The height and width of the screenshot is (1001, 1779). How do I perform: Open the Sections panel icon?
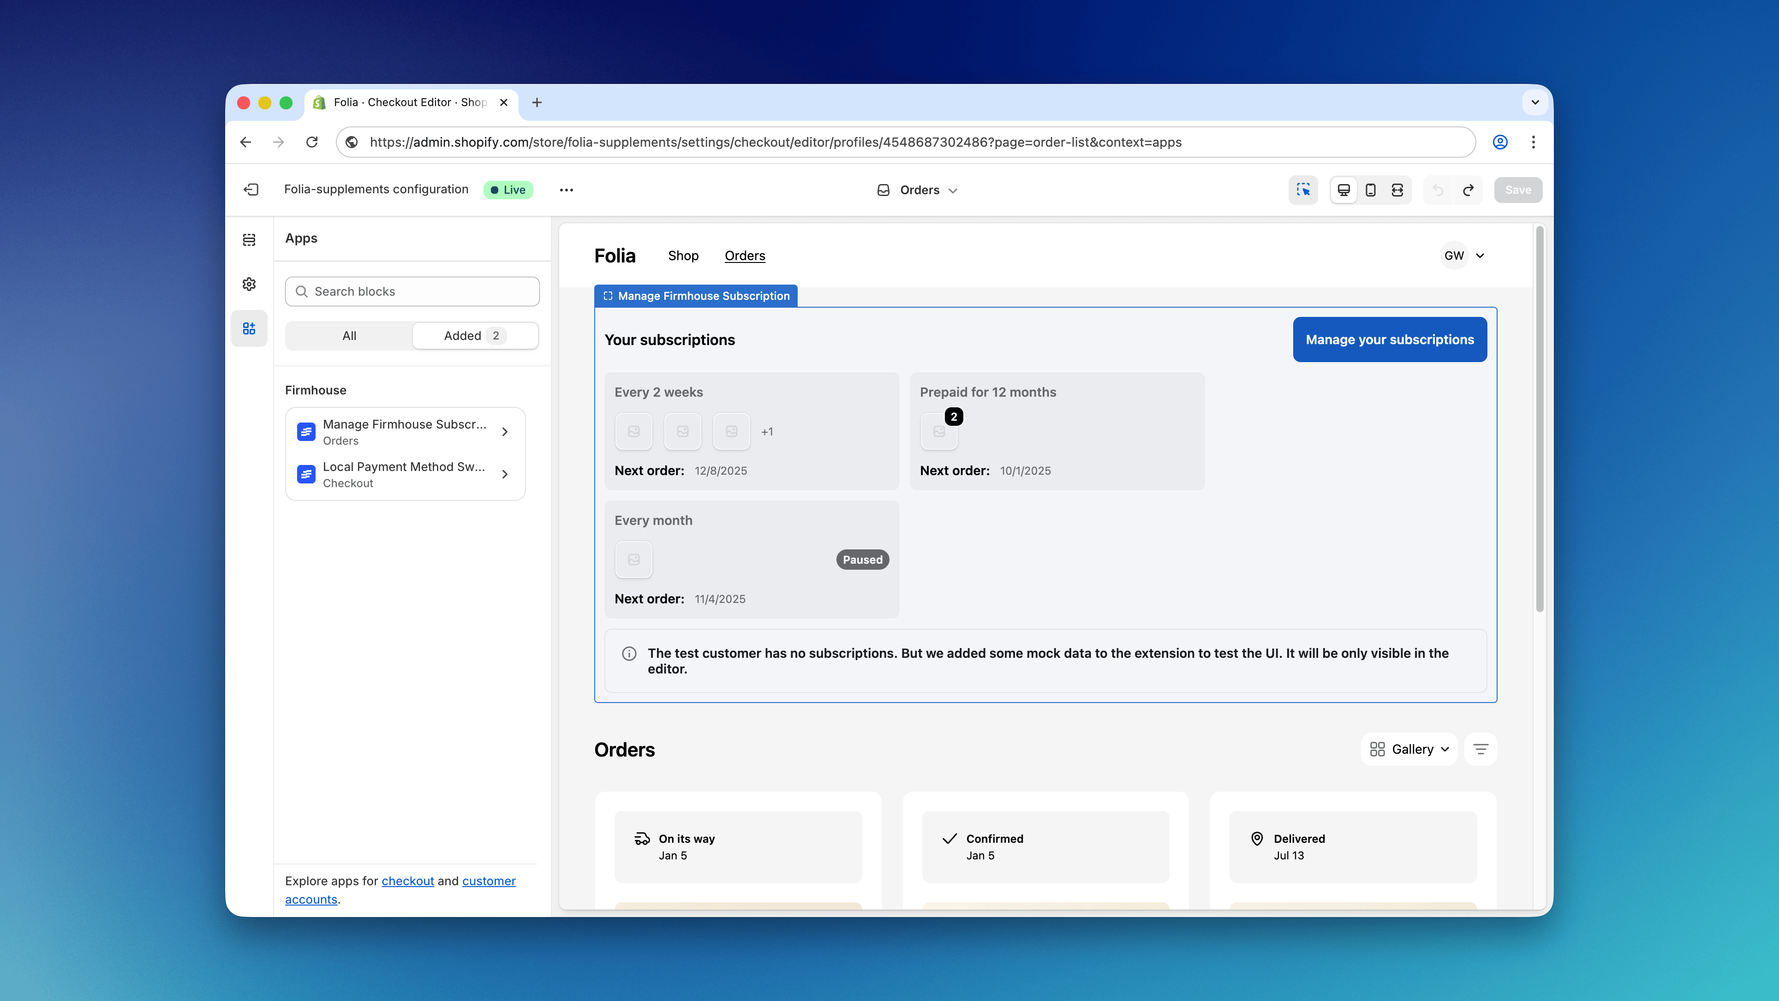click(249, 239)
